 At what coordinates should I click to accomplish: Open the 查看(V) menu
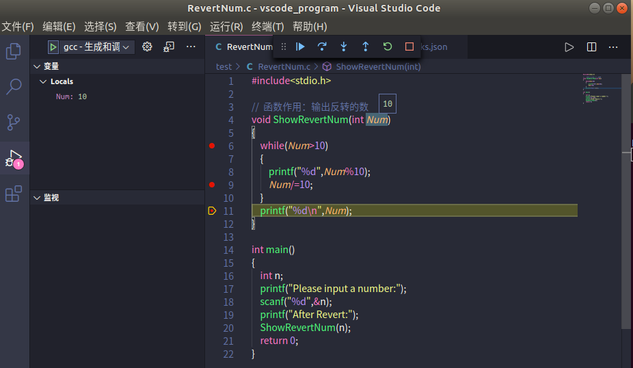(x=142, y=27)
